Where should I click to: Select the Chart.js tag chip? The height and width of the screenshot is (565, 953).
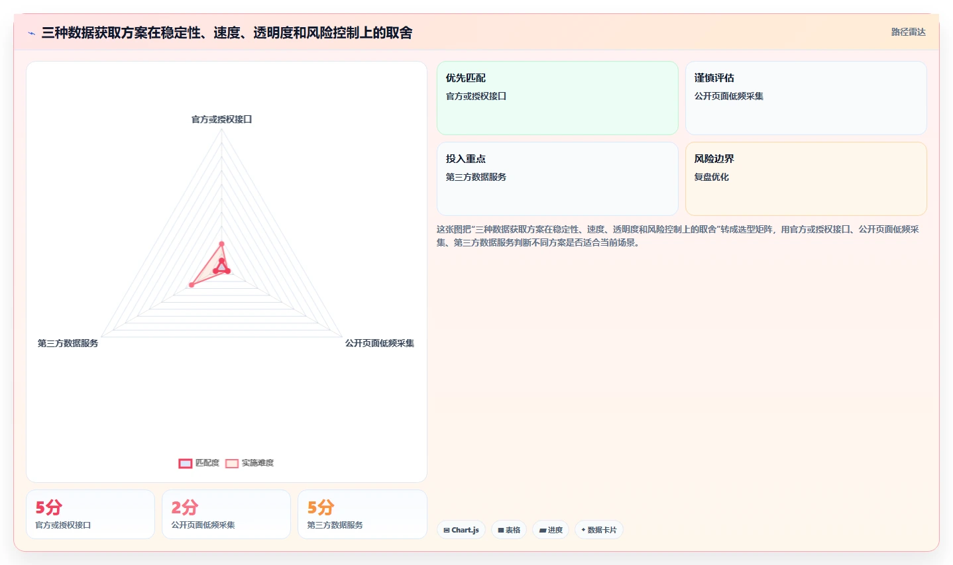(461, 530)
